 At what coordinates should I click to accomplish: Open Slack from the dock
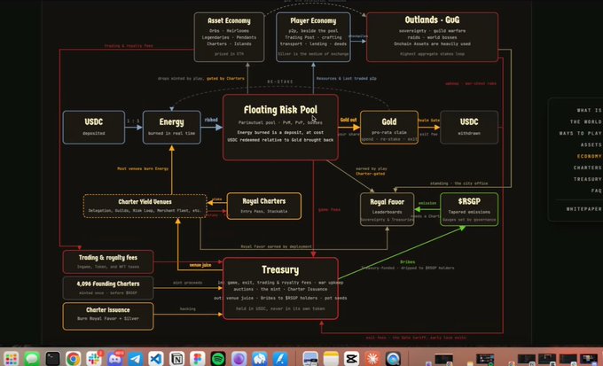tap(94, 359)
